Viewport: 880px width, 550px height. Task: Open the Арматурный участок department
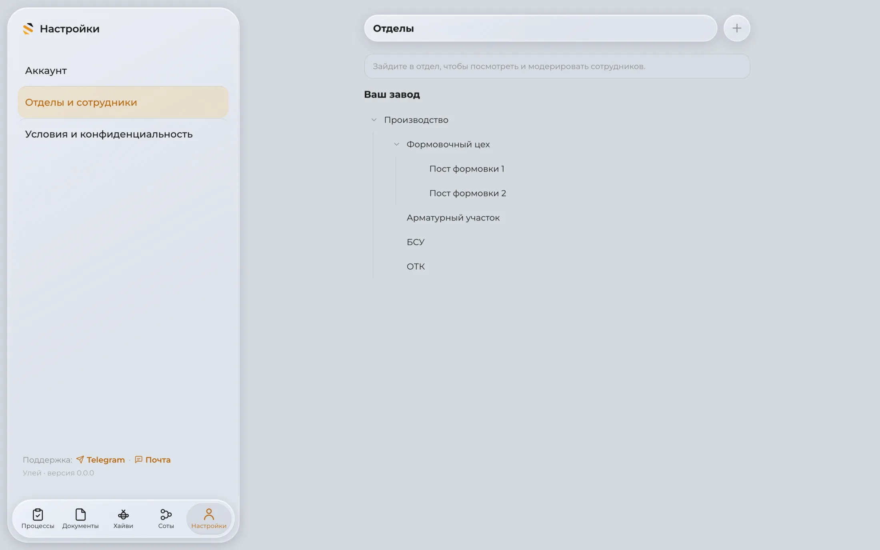pos(453,218)
